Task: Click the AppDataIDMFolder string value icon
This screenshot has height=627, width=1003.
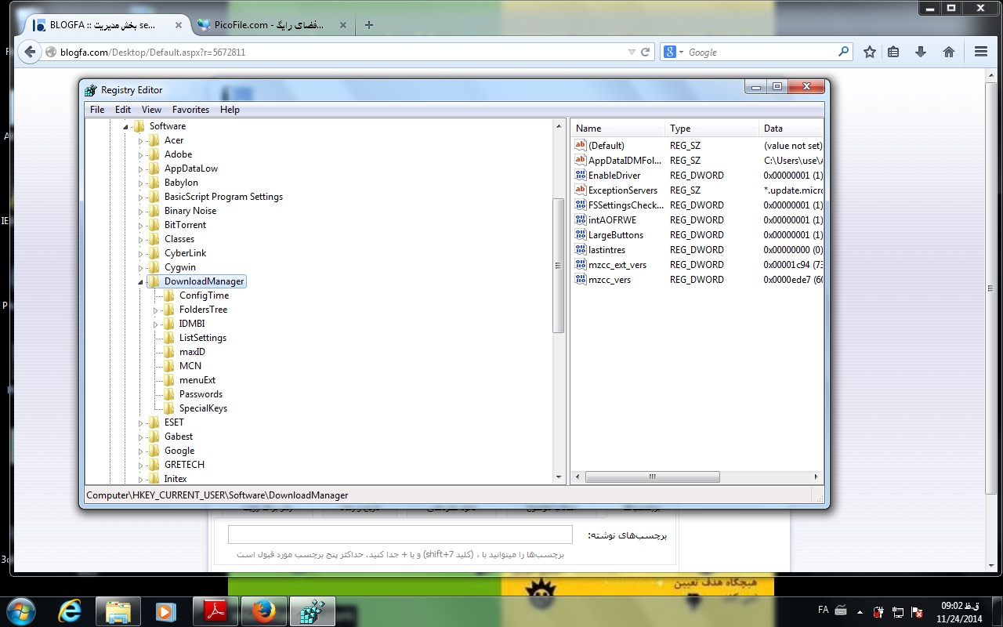Action: (581, 160)
